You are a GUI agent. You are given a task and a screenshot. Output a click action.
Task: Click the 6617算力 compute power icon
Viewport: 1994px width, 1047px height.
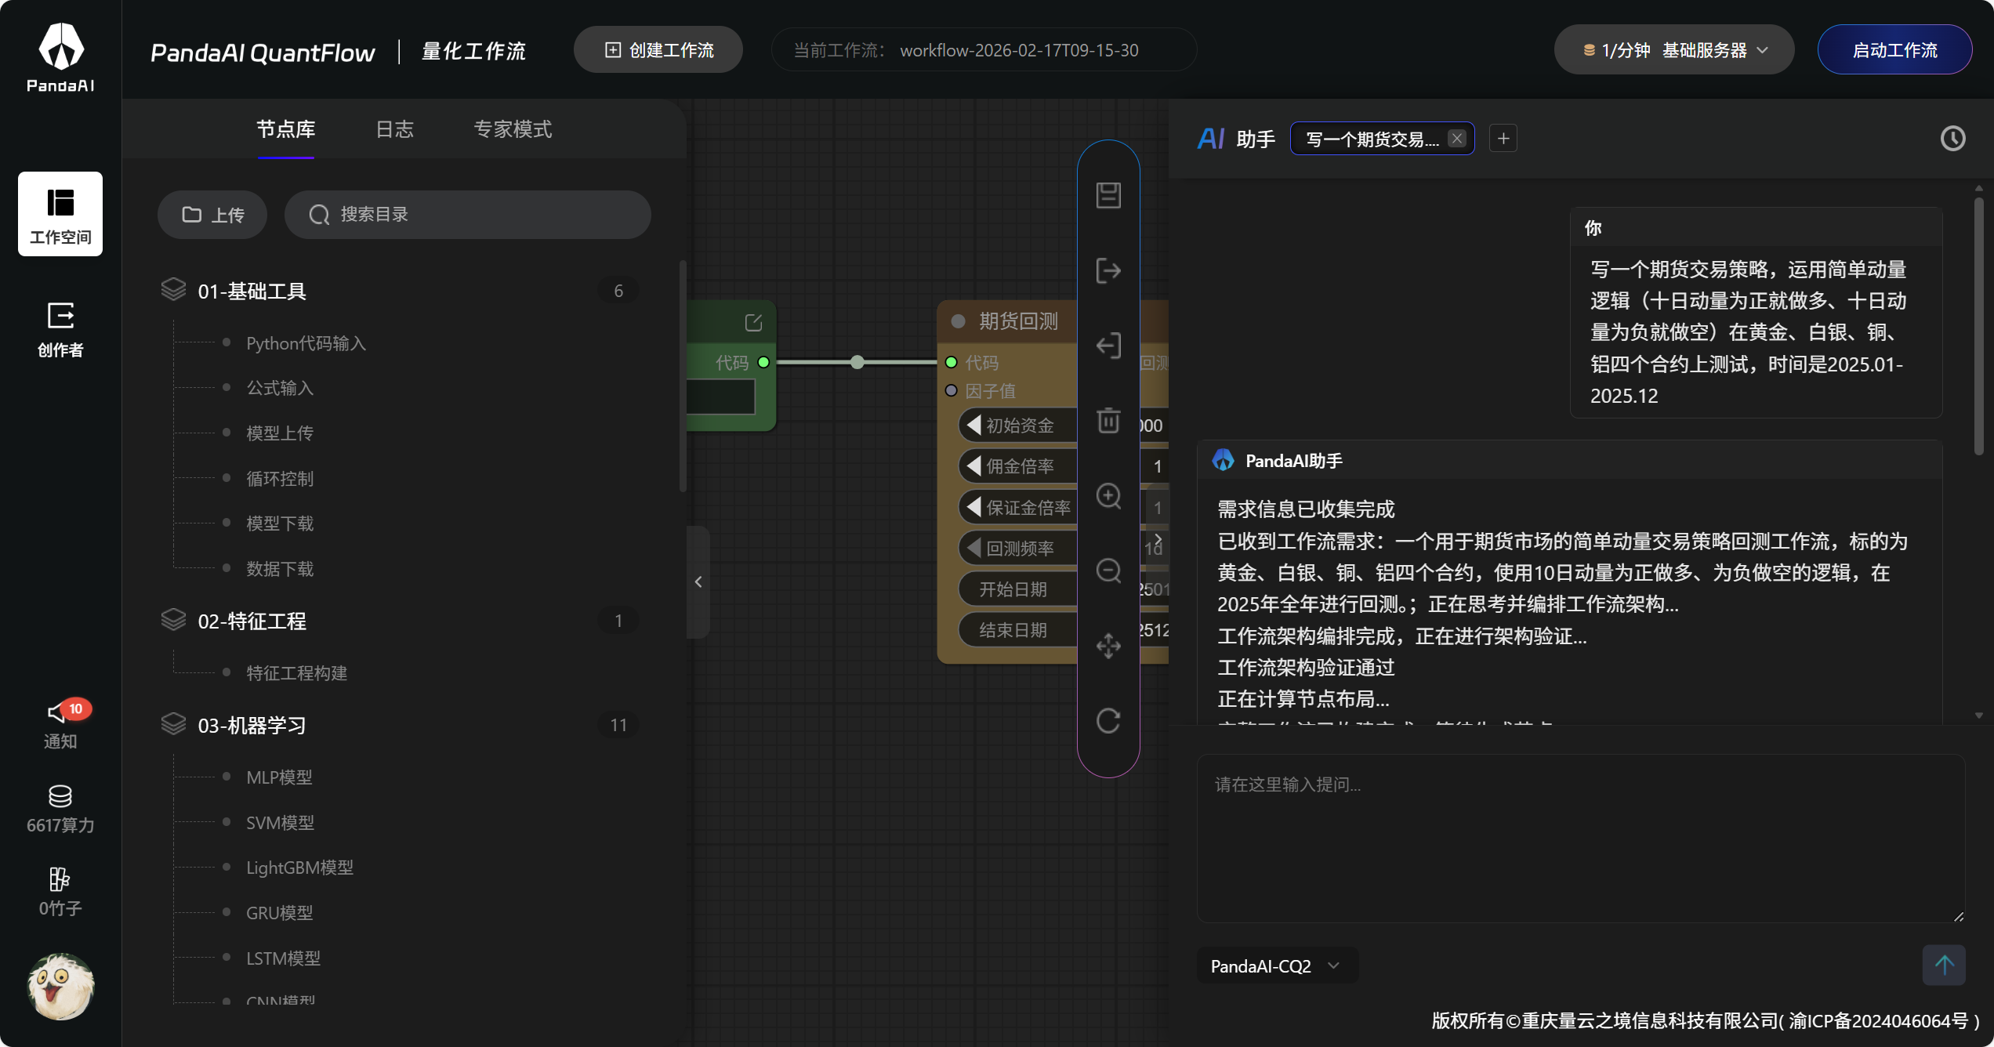point(60,809)
